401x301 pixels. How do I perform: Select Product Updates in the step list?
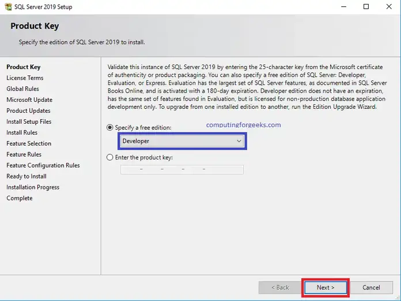pos(28,111)
